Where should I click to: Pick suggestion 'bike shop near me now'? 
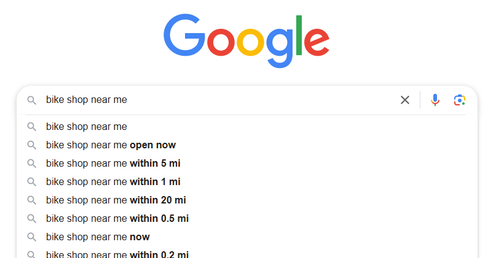coord(98,237)
